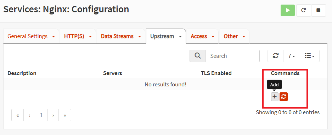Jump to the last page of results

[x=65, y=115]
